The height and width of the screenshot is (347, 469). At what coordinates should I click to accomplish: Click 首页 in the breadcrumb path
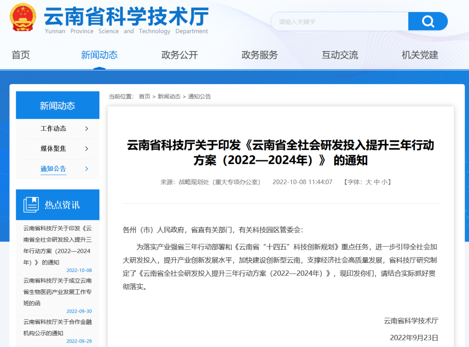(x=144, y=97)
